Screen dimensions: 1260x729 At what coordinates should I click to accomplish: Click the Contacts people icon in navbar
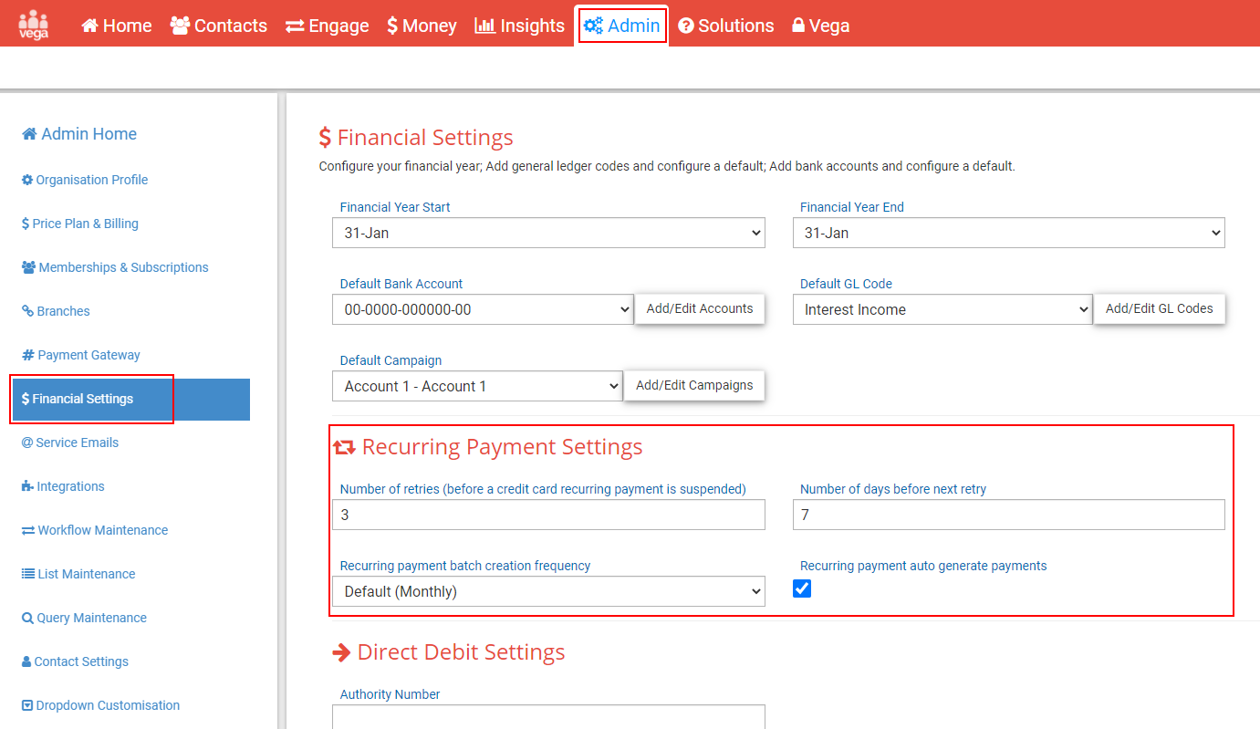click(180, 26)
